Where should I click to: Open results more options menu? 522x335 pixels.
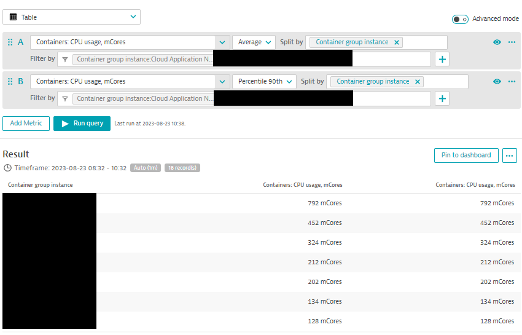pyautogui.click(x=510, y=155)
